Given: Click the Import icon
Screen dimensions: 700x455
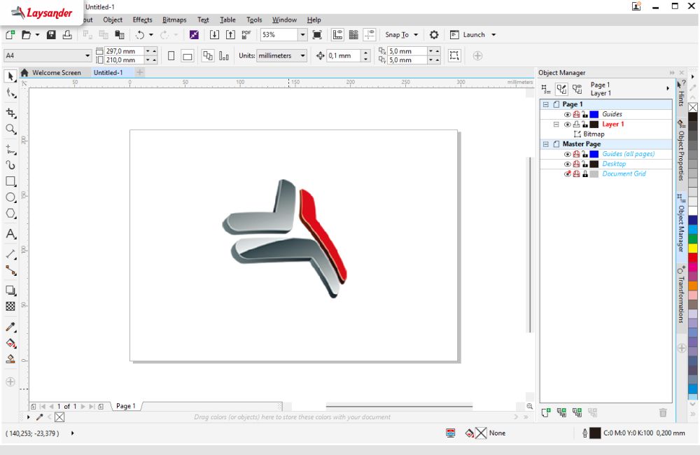Looking at the screenshot, I should coord(214,35).
